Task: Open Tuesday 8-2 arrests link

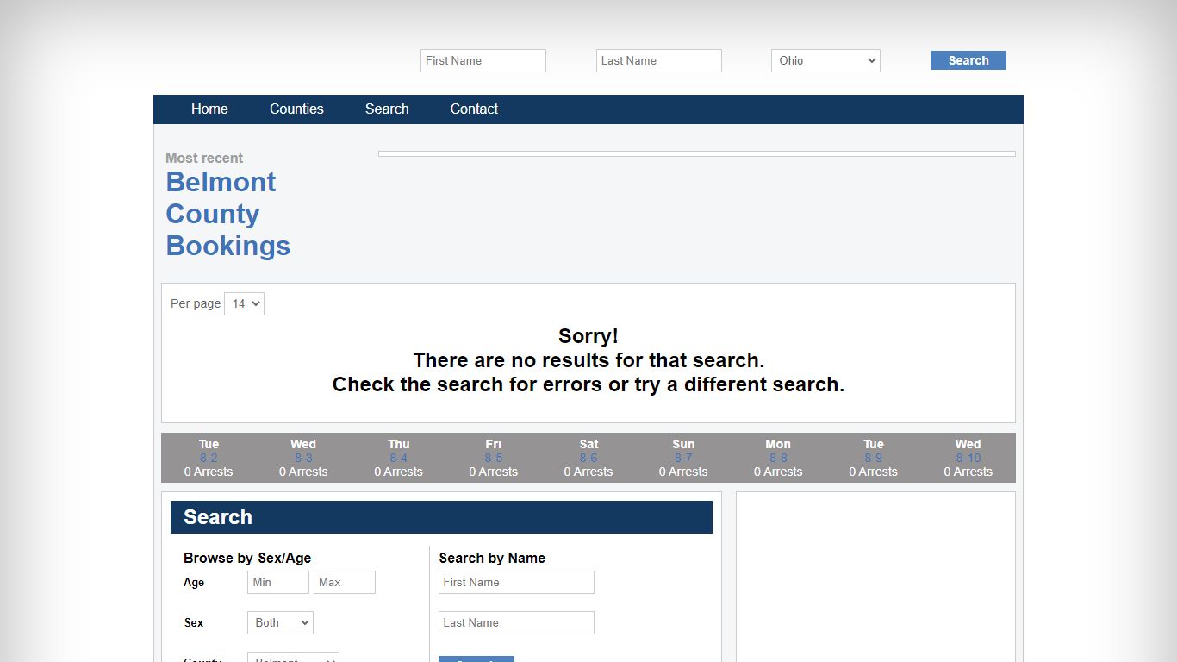Action: [209, 458]
